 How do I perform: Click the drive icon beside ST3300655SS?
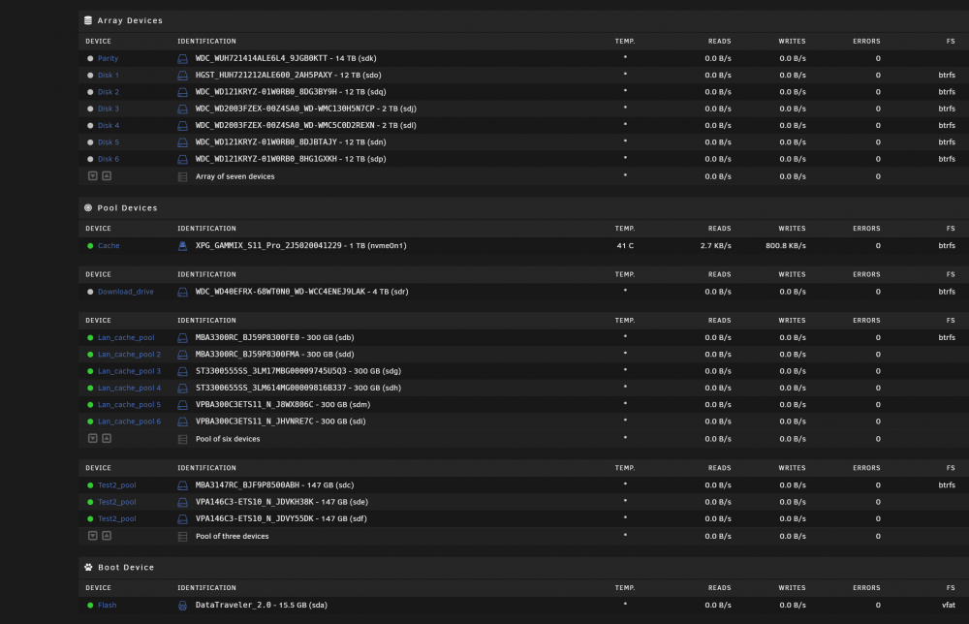click(x=182, y=388)
